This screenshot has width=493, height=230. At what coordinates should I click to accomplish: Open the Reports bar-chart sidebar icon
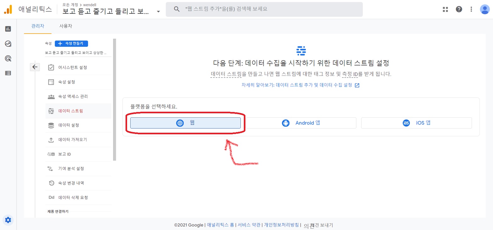click(8, 29)
